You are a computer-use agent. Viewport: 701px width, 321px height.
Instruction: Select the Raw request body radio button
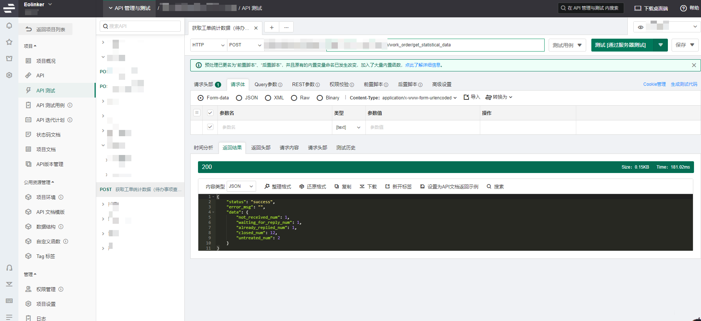click(294, 98)
